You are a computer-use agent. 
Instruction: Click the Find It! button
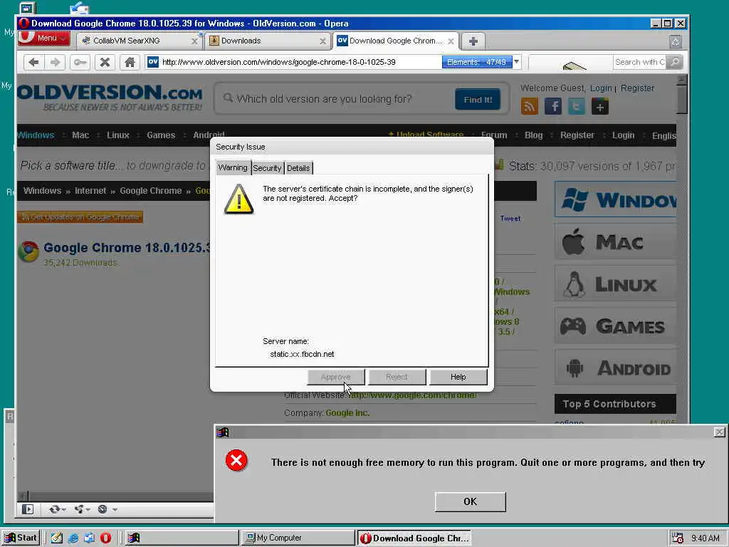tap(478, 100)
